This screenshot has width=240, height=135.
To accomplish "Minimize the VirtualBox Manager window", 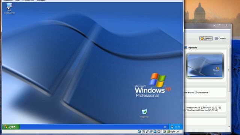I will [x=214, y=25].
